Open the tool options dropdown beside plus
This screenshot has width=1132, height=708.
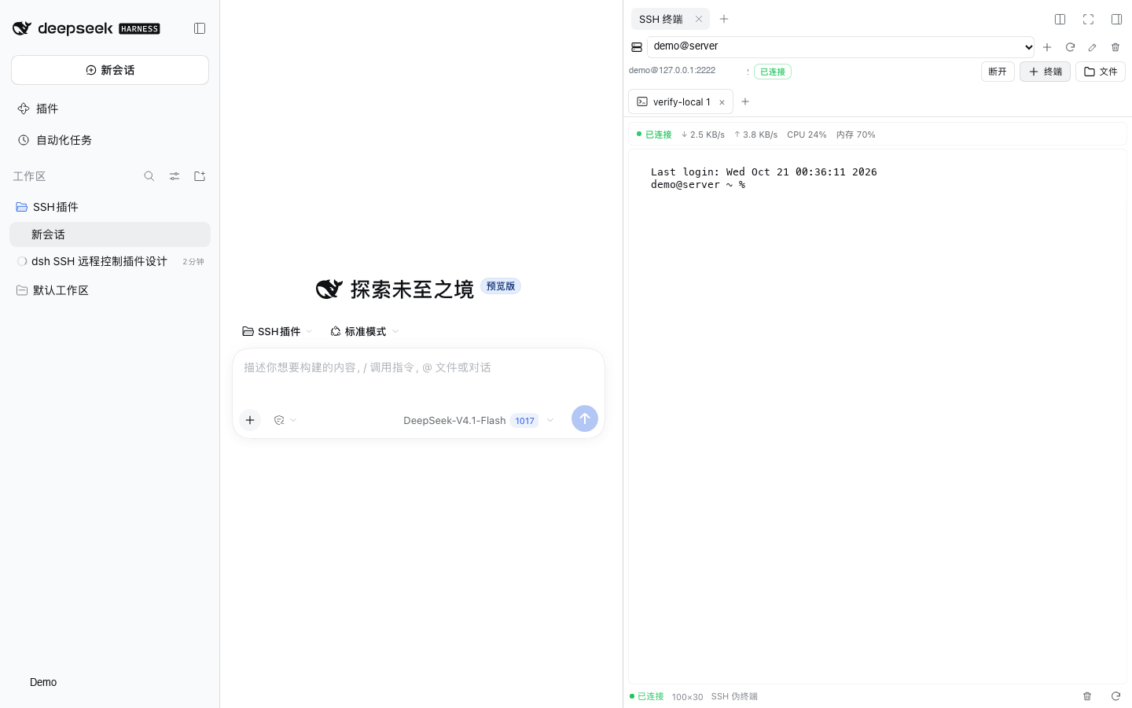coord(285,420)
